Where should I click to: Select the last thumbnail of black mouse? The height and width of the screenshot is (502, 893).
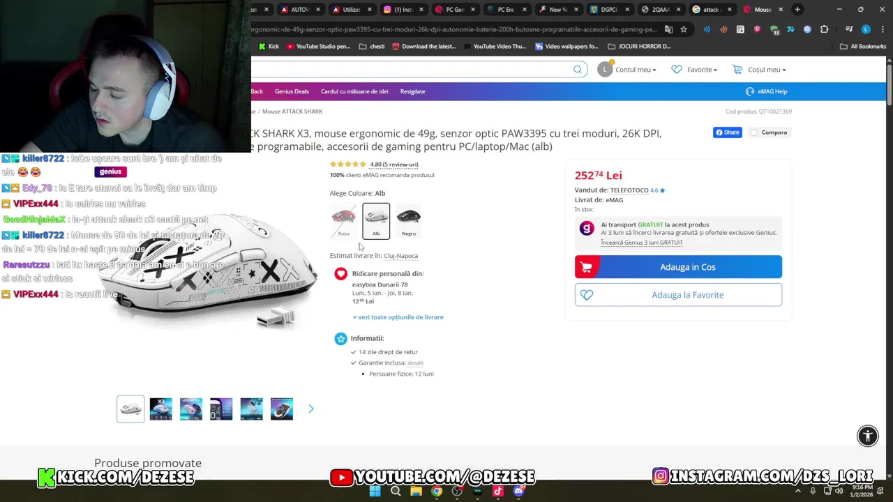point(282,409)
